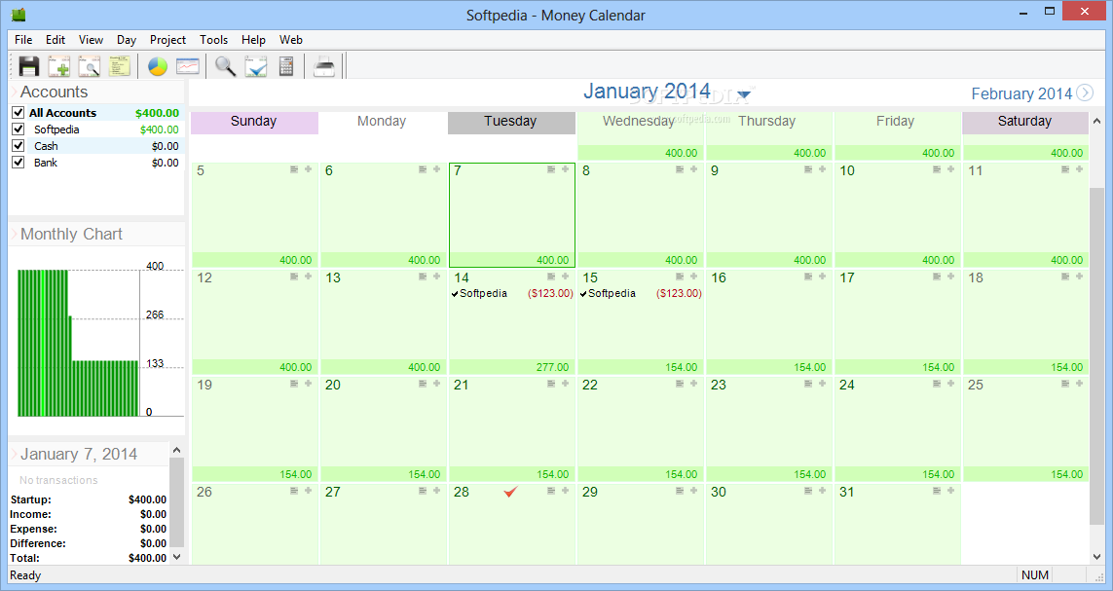Select the day 20 calendar cell
Image resolution: width=1113 pixels, height=591 pixels.
tap(384, 428)
